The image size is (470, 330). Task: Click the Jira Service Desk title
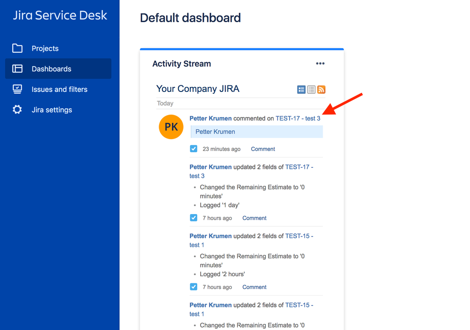coord(60,15)
